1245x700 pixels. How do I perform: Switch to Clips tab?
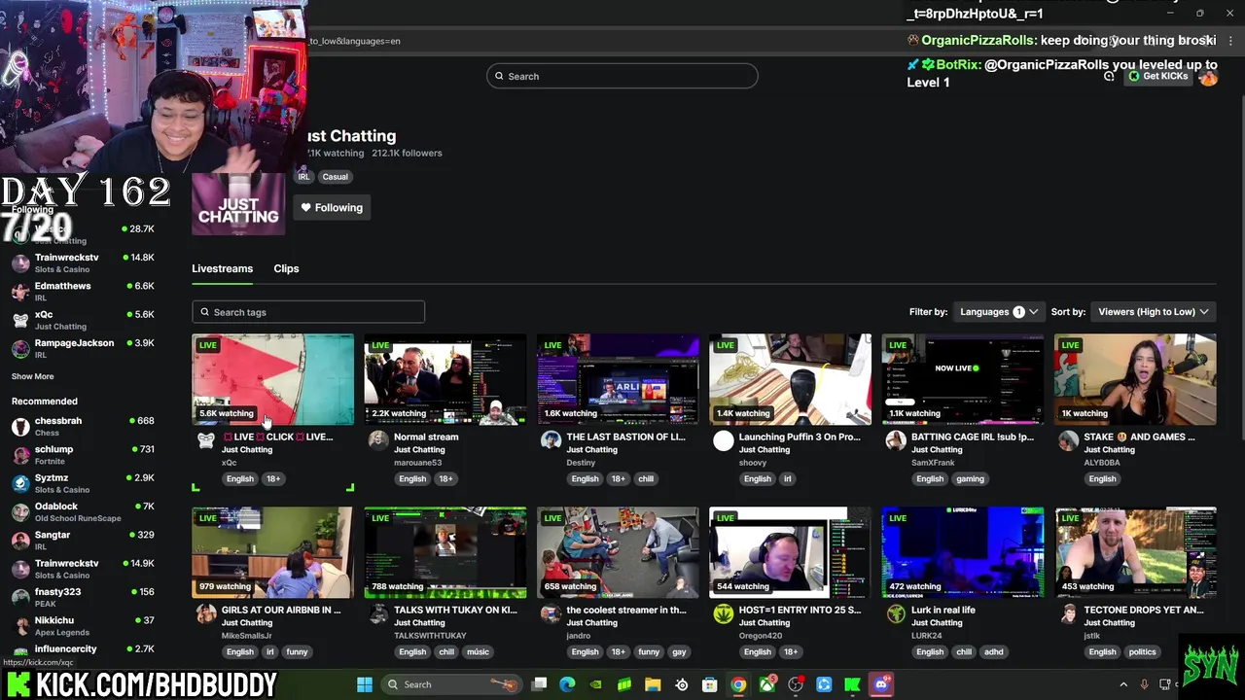pyautogui.click(x=286, y=268)
